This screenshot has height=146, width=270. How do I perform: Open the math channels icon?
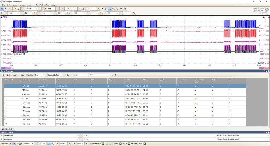tap(134, 13)
